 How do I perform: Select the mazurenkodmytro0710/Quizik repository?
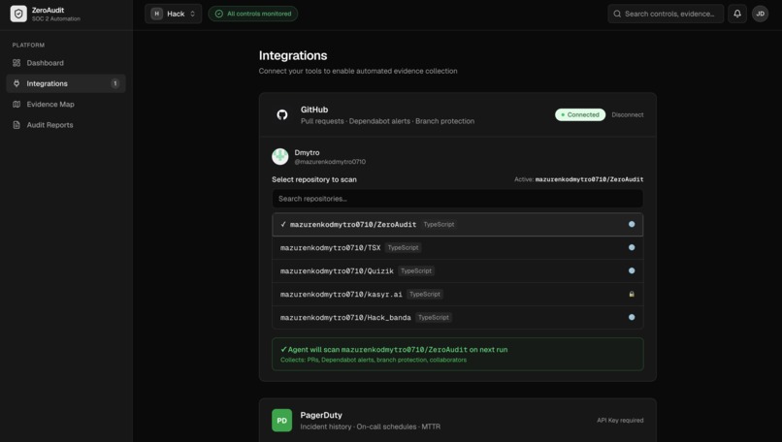(x=457, y=270)
